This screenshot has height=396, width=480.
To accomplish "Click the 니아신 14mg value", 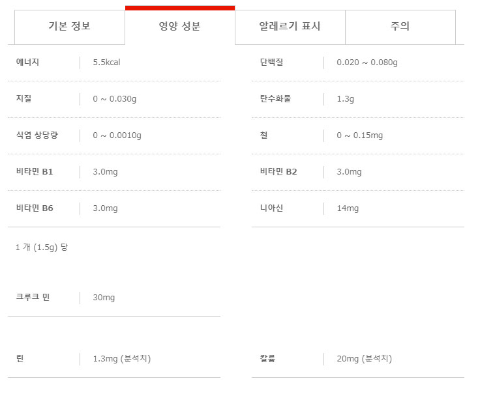I will point(348,208).
